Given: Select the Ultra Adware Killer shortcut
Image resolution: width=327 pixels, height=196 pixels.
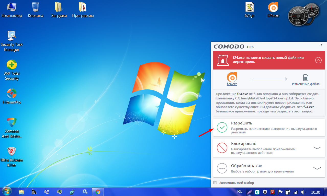Looking at the screenshot, I should (12, 157).
